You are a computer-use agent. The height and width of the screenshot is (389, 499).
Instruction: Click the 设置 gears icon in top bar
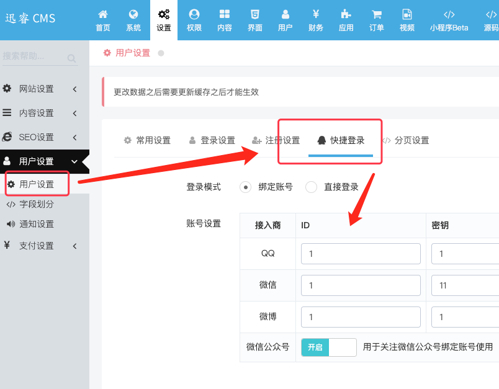tap(164, 14)
